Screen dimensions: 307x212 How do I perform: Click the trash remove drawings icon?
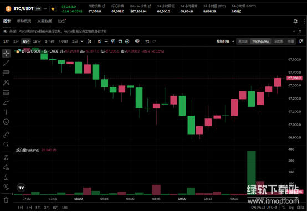click(x=6, y=200)
